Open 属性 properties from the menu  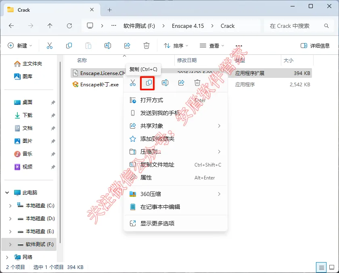point(176,178)
